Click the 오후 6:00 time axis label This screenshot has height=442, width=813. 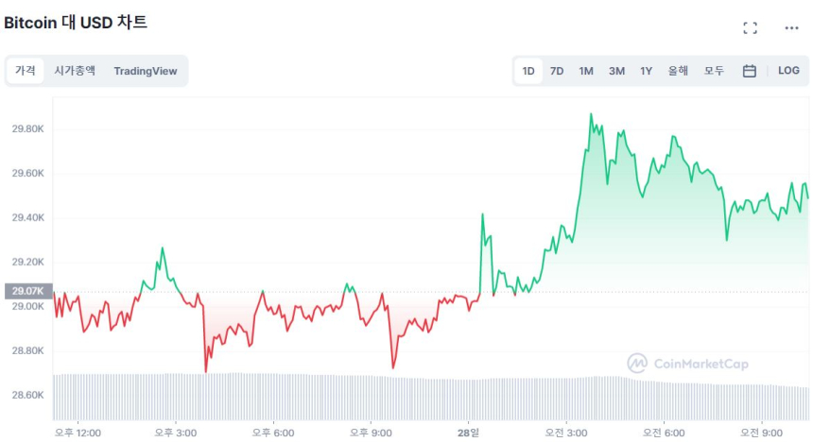coord(273,433)
